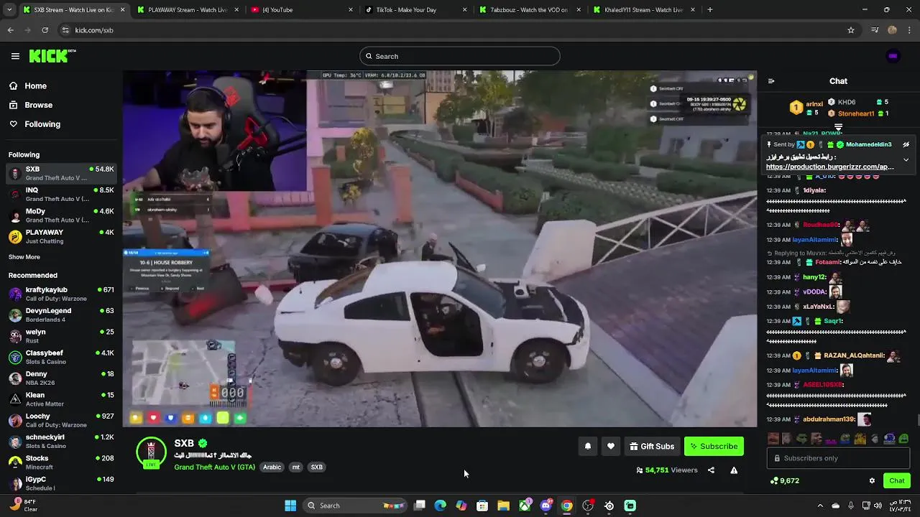This screenshot has height=517, width=920.
Task: Collapse the chat panel with arrow icon
Action: point(771,81)
